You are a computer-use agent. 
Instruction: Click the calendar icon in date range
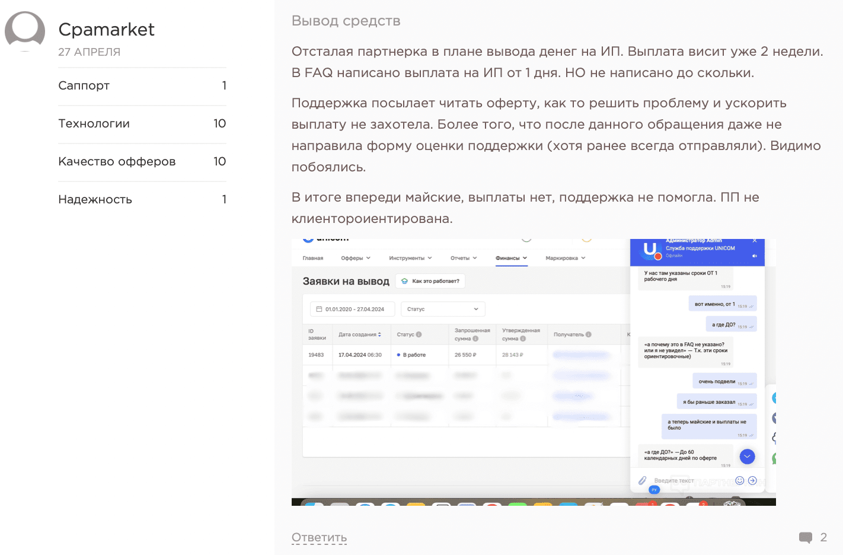pyautogui.click(x=319, y=309)
